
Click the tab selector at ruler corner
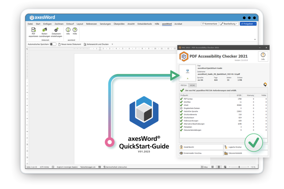click(27, 49)
